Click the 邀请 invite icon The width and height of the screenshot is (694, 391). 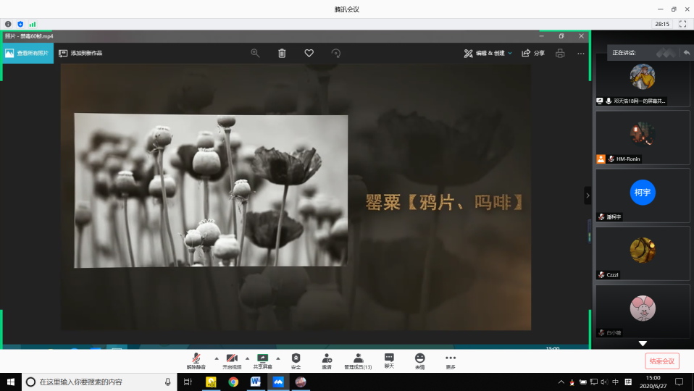tap(327, 358)
